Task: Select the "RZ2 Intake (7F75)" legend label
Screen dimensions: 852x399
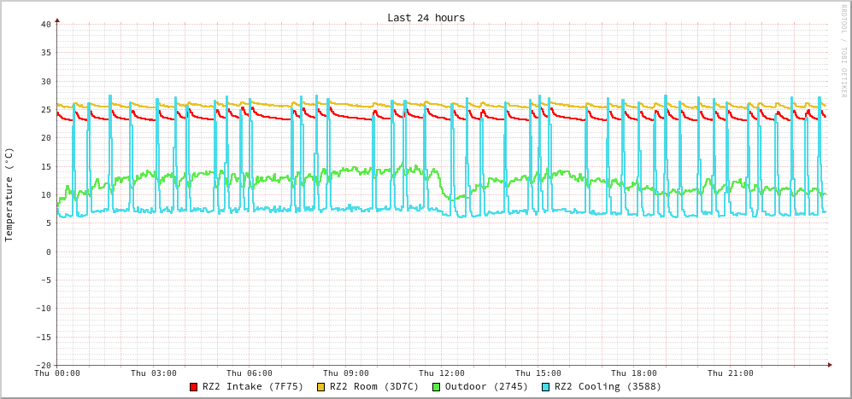Action: click(x=252, y=386)
